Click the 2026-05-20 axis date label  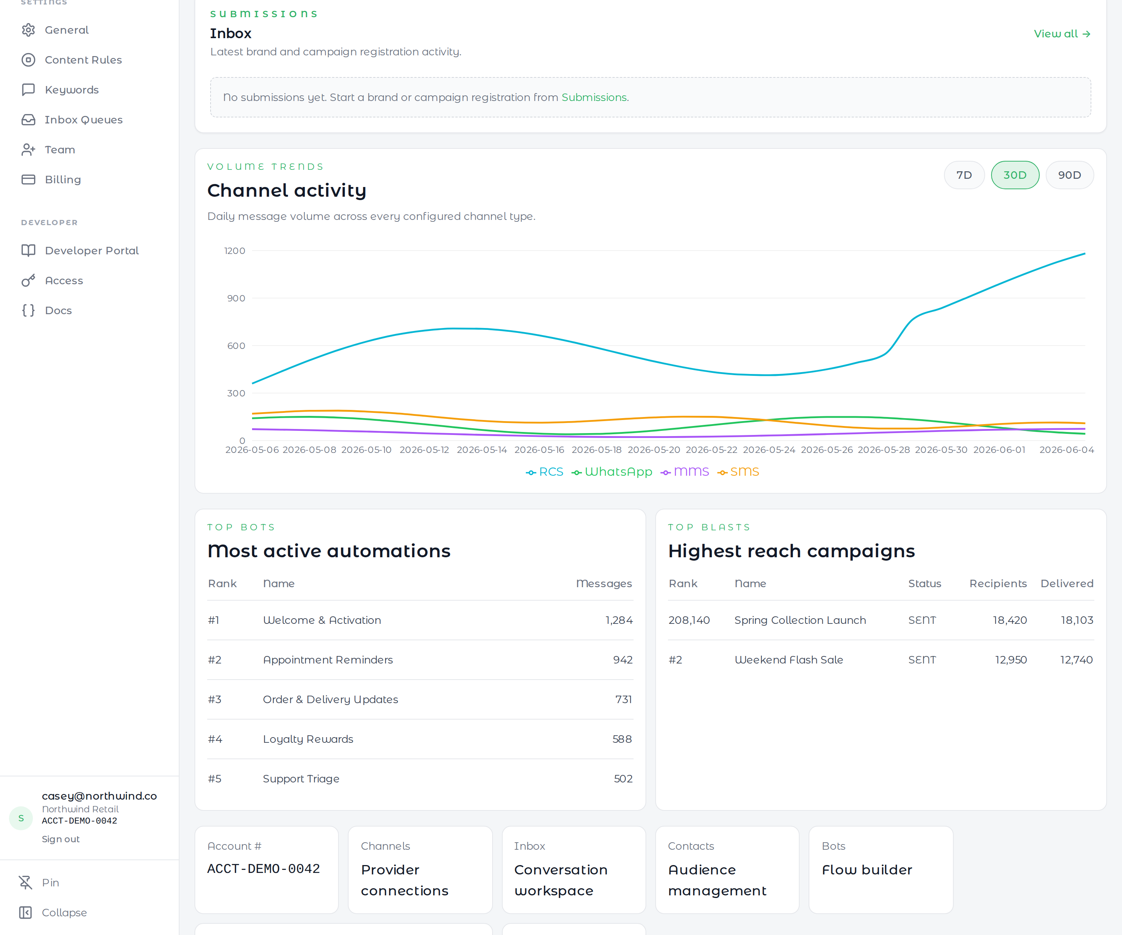pyautogui.click(x=654, y=450)
